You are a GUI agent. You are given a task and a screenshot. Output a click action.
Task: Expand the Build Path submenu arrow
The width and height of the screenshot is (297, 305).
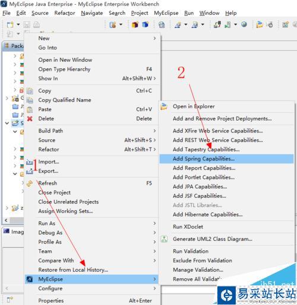pos(154,131)
